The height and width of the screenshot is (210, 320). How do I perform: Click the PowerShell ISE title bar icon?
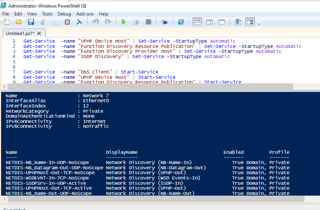[x=3, y=6]
